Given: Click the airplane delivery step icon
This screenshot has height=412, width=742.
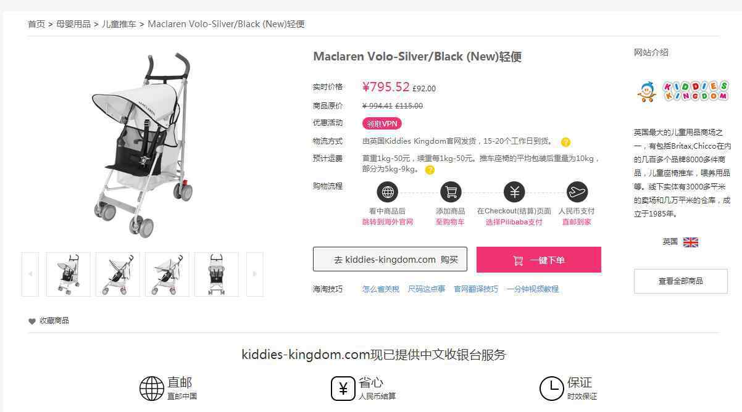Looking at the screenshot, I should coord(577,192).
